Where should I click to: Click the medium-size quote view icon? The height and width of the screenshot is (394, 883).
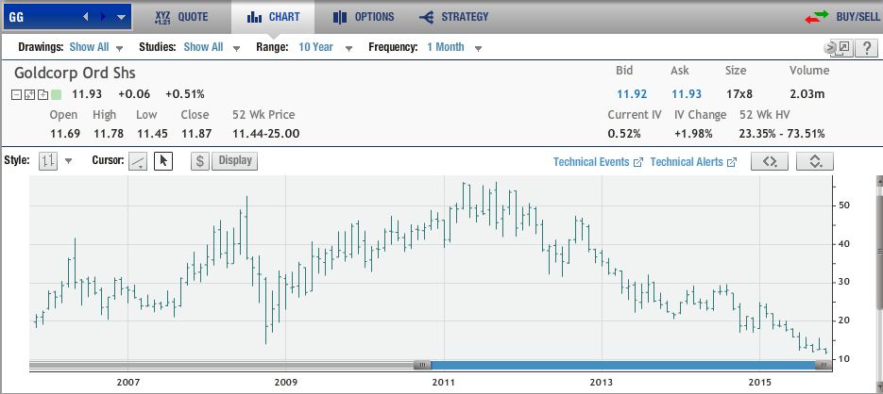click(29, 94)
